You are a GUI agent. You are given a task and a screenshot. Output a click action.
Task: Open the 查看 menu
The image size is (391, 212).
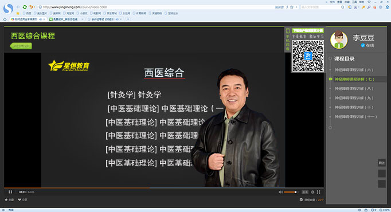[x=339, y=2]
